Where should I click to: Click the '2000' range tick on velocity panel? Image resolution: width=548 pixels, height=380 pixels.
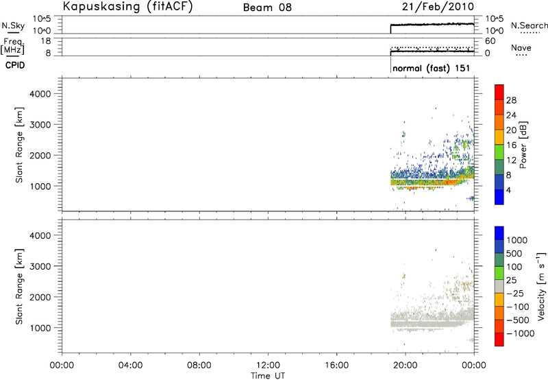[40, 297]
